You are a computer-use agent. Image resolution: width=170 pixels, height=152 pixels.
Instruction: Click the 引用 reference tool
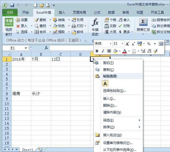coord(77,20)
